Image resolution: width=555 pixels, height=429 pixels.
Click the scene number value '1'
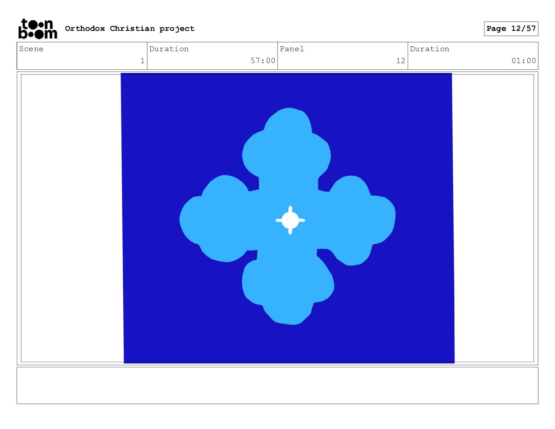(x=142, y=61)
